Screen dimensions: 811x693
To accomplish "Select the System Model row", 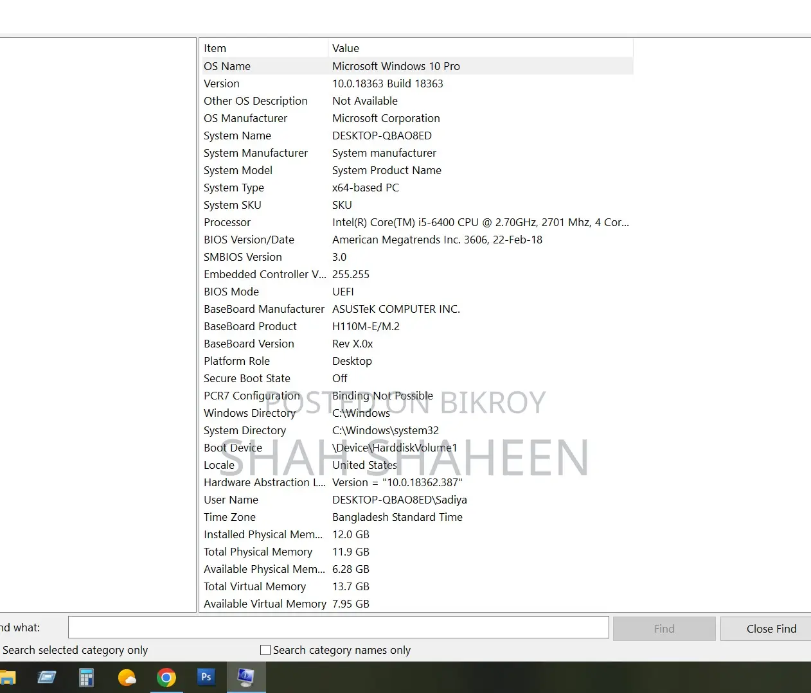I will point(418,170).
